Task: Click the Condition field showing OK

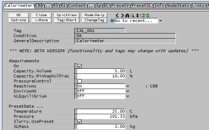Action: tap(125, 36)
